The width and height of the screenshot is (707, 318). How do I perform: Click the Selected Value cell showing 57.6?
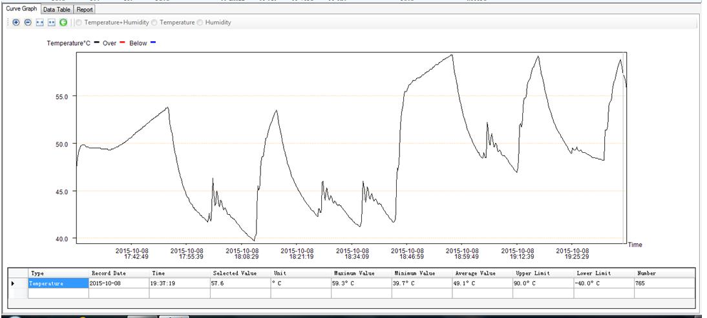pos(240,284)
